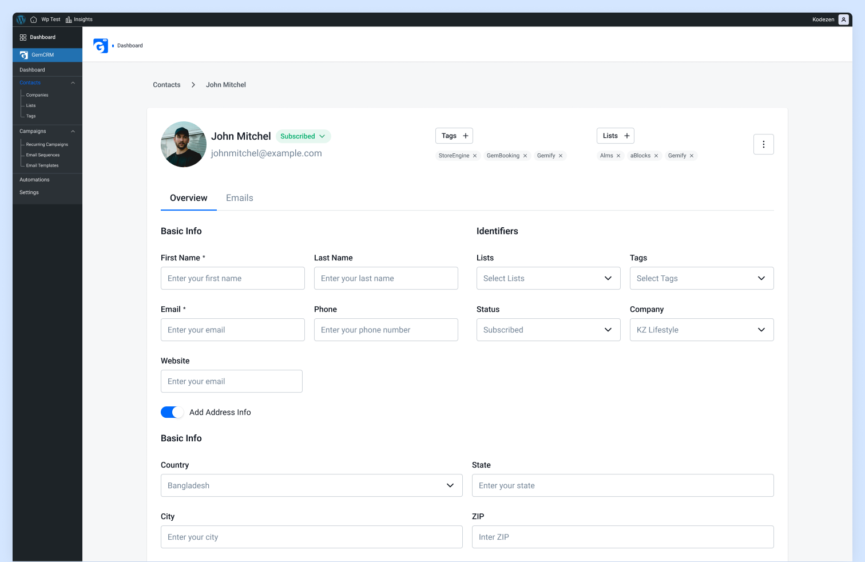Viewport: 865px width, 562px height.
Task: Click the Contacts breadcrumb link
Action: [166, 84]
